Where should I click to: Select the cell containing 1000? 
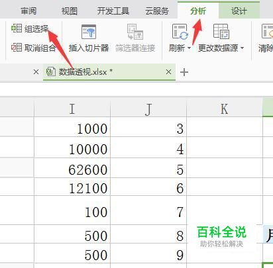[x=72, y=127]
